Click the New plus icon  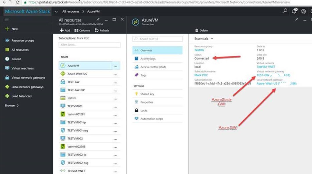point(7,29)
